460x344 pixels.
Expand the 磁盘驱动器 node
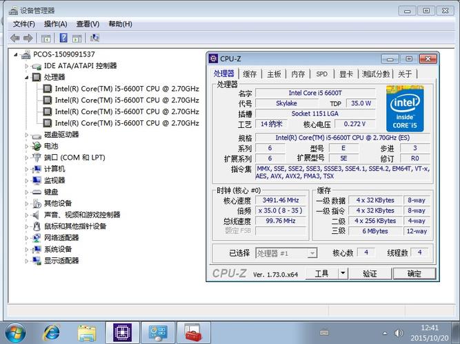pos(26,135)
